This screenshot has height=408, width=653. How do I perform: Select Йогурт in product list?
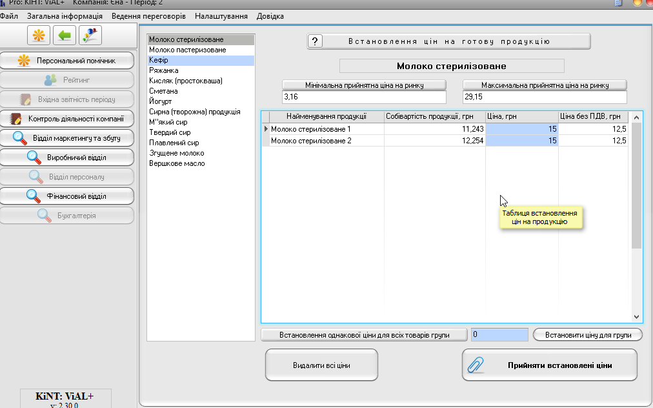201,101
